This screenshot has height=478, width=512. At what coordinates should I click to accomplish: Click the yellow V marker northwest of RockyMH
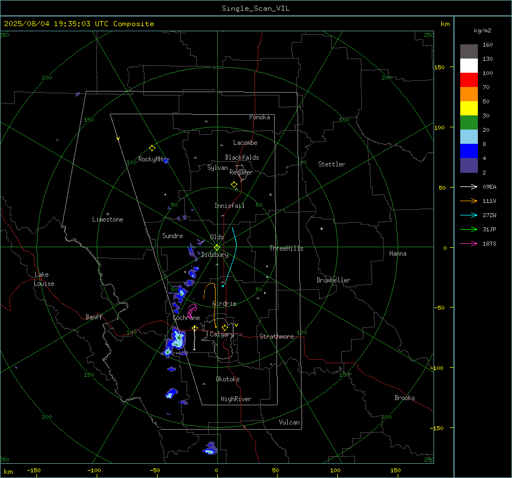coord(118,139)
